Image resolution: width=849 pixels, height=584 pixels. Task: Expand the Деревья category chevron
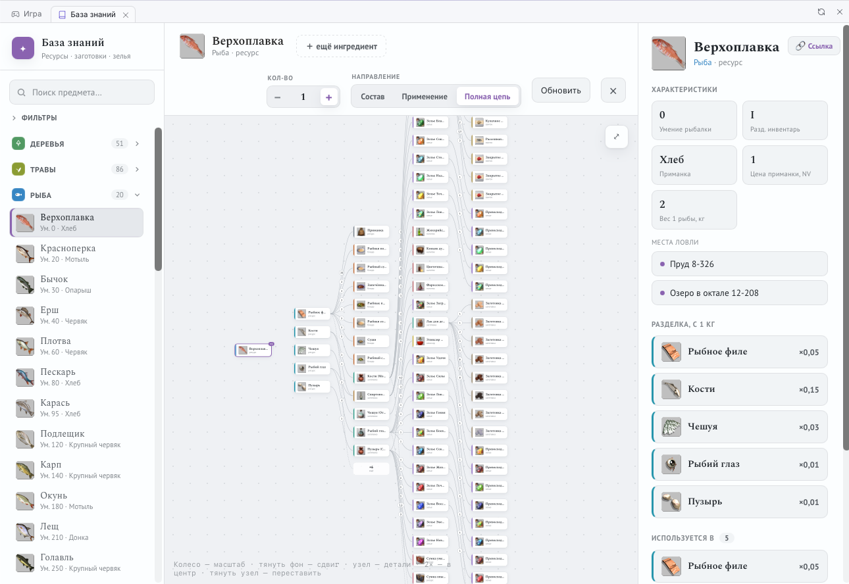[x=138, y=143]
